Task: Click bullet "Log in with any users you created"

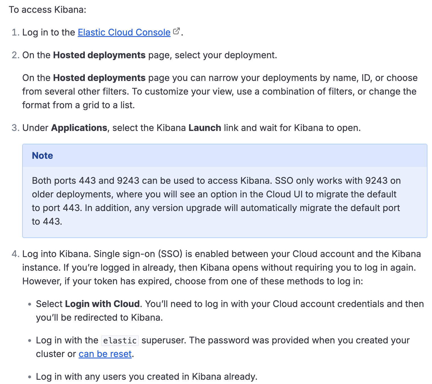Action: pos(147,377)
